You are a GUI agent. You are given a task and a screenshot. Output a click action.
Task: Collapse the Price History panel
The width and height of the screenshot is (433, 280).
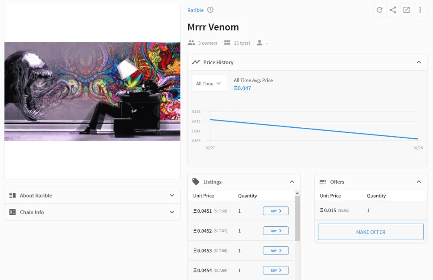419,62
